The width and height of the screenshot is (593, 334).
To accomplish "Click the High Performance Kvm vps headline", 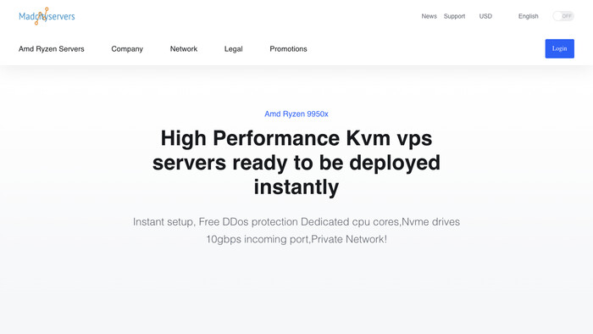I will (296, 162).
